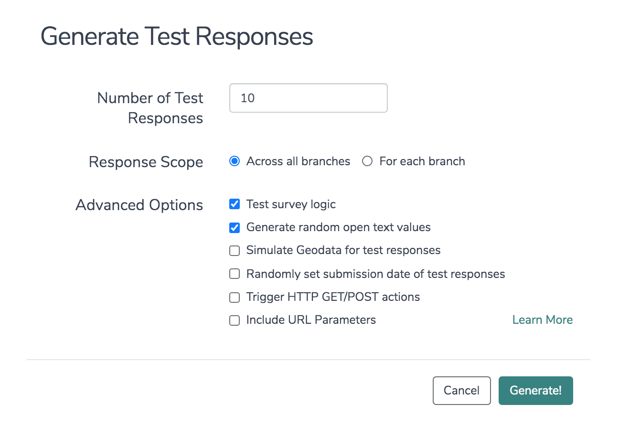619x426 pixels.
Task: Disable Generate random open text values checkbox
Action: tap(235, 227)
